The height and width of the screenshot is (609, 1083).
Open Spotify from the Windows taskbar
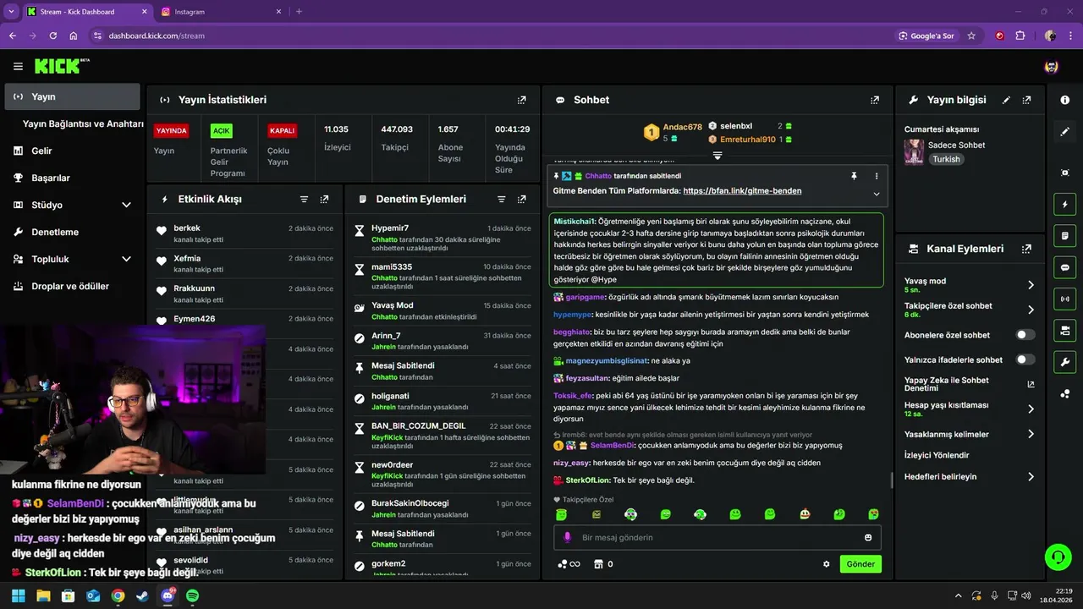tap(192, 595)
